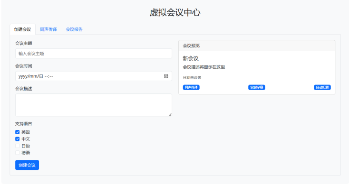This screenshot has width=349, height=185.
Task: Open the calendar picker icon in 会议时间 field
Action: point(166,76)
